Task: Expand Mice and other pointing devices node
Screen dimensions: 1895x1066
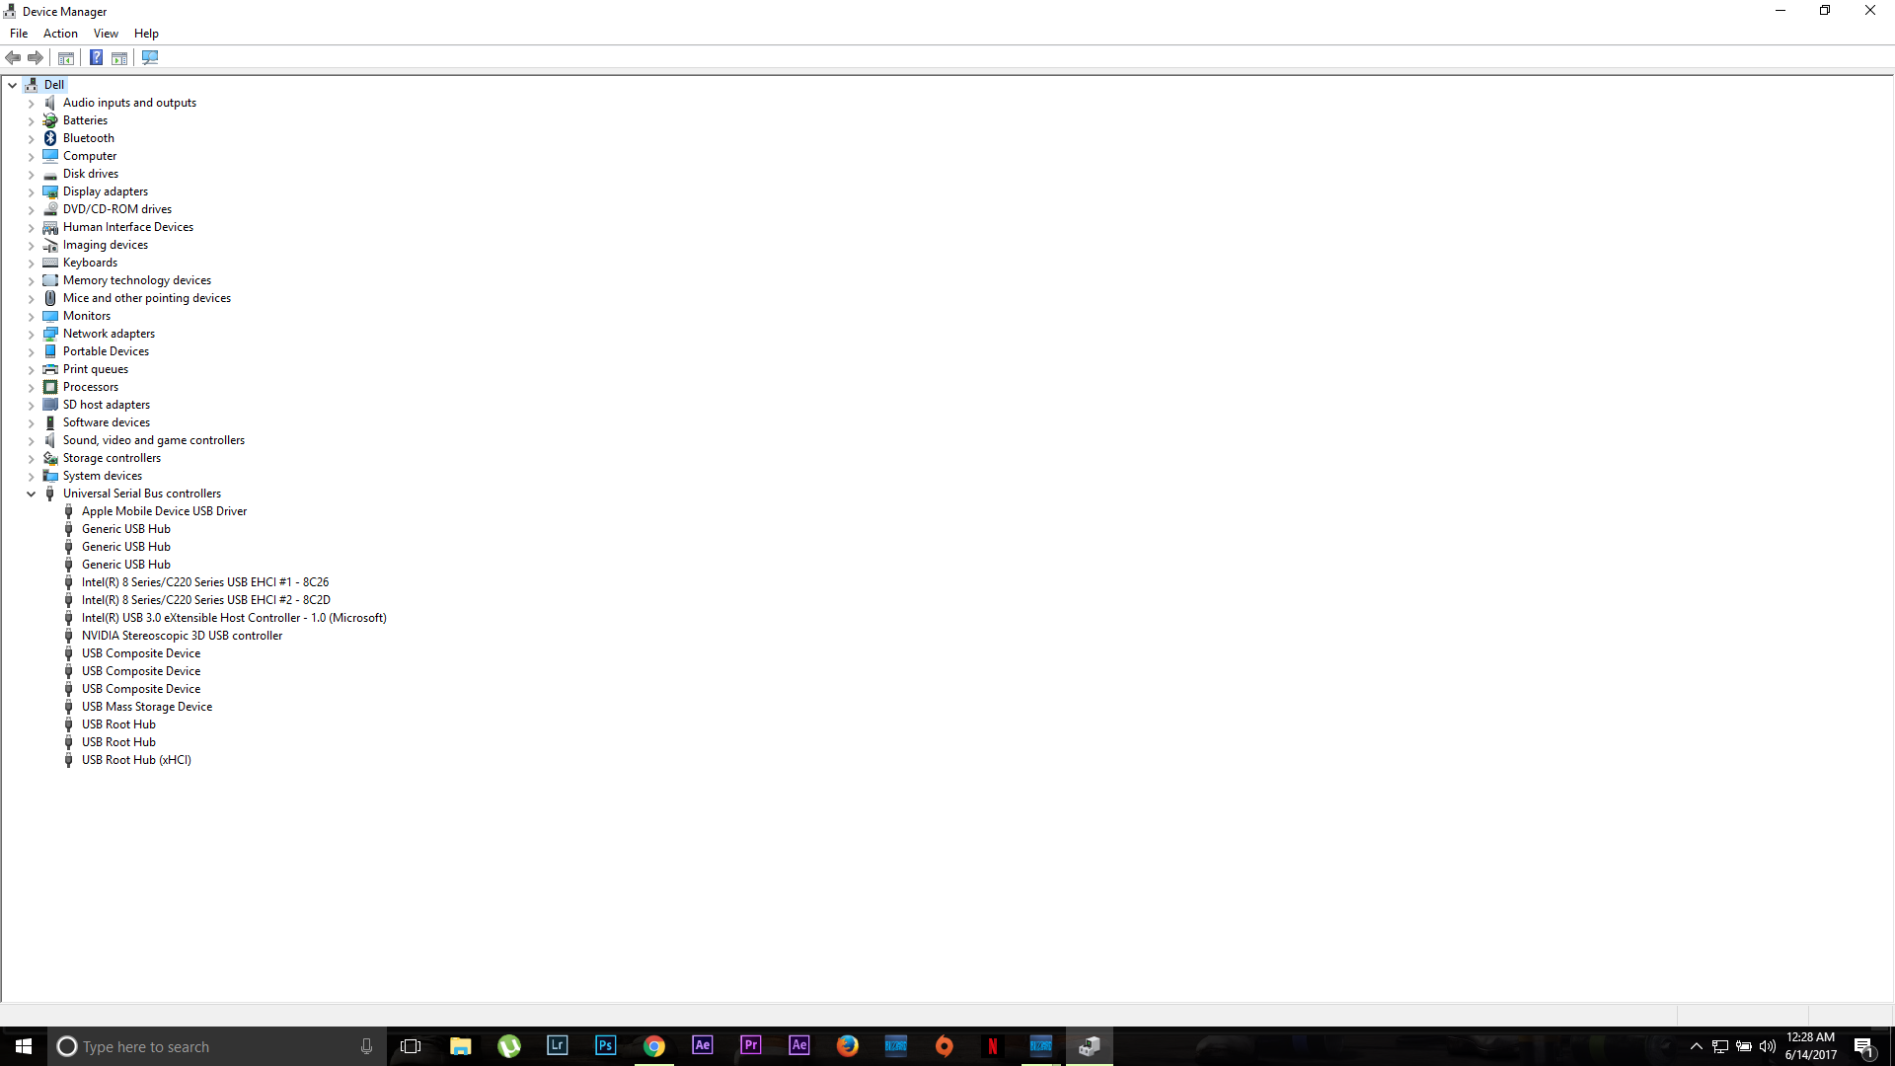Action: [x=31, y=298]
